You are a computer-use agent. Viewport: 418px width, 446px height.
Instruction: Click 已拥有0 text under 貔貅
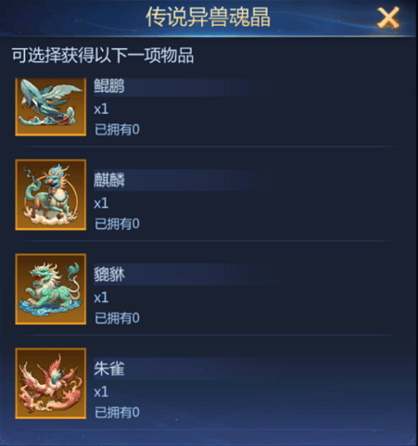(117, 318)
